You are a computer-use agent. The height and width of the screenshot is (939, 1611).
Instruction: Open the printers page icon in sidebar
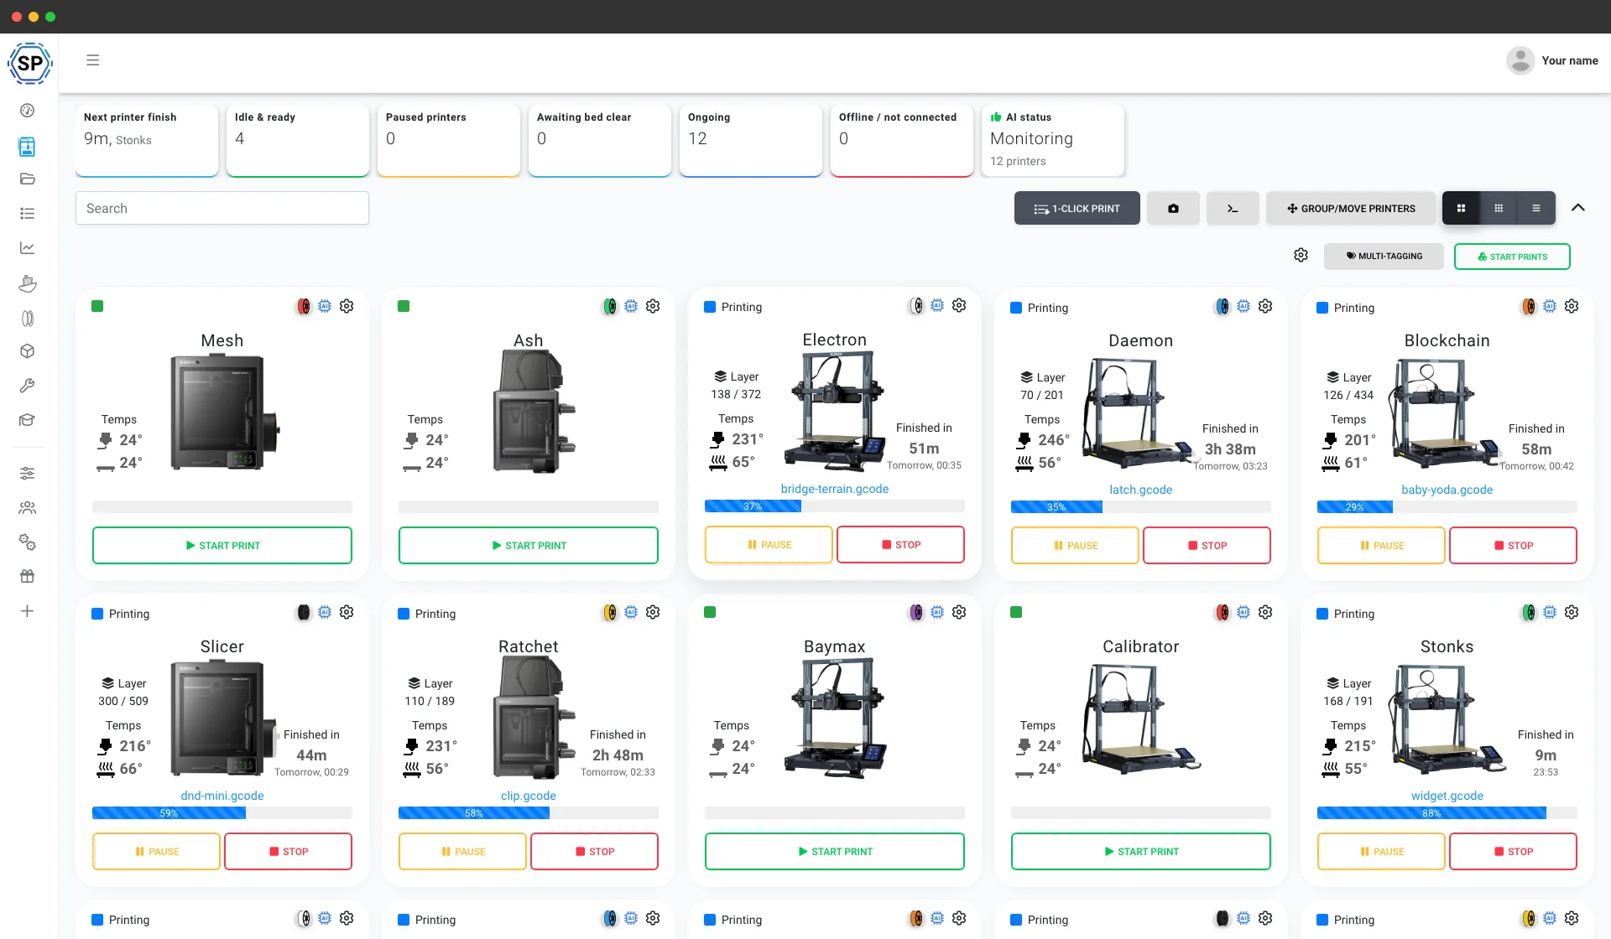(x=28, y=147)
